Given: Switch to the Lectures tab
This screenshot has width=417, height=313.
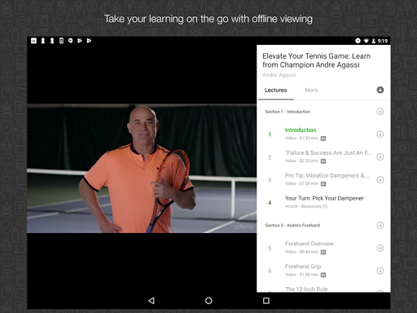Looking at the screenshot, I should [275, 90].
